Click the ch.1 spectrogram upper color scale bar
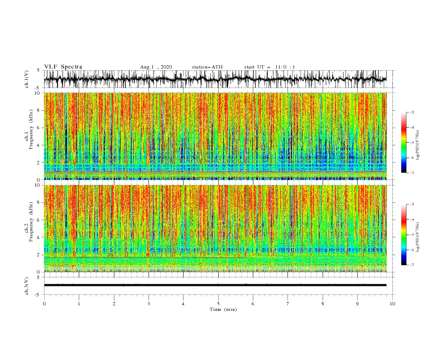Viewport: 442px width, 341px height. (403, 142)
